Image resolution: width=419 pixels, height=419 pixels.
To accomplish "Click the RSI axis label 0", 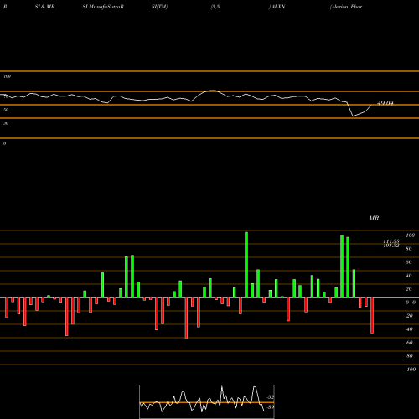I will click(x=4, y=143).
